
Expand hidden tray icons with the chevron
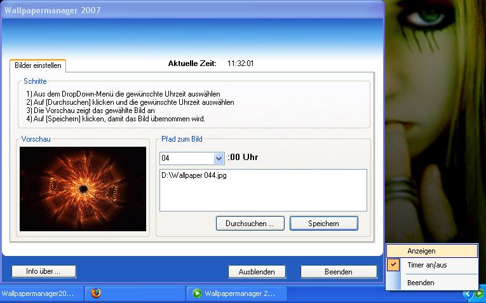tap(468, 293)
